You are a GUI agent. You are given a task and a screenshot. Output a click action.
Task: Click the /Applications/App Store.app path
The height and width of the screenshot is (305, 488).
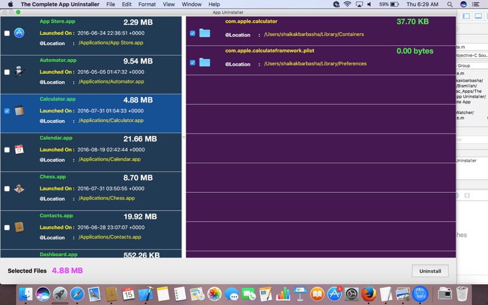coord(111,43)
